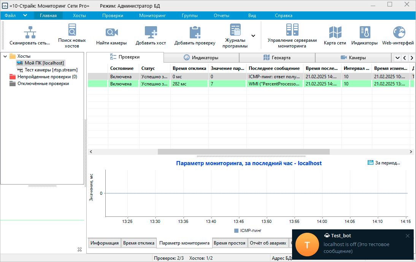Click the application logo icon in title bar

[x=5, y=6]
